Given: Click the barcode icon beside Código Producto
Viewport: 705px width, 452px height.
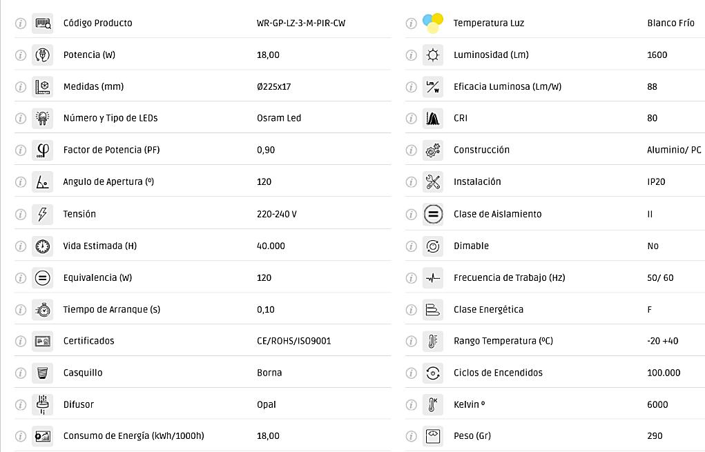Looking at the screenshot, I should click(x=42, y=23).
